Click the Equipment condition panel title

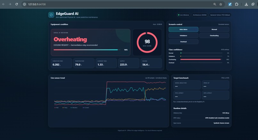click(x=60, y=24)
